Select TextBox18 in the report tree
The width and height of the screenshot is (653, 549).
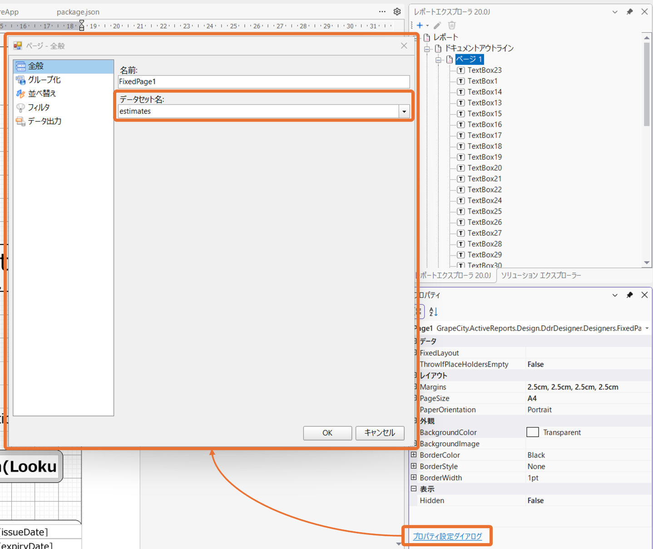485,147
